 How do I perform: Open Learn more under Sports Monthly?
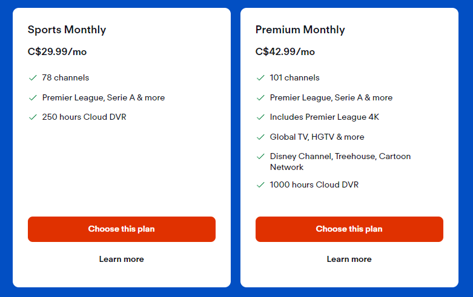(x=122, y=259)
